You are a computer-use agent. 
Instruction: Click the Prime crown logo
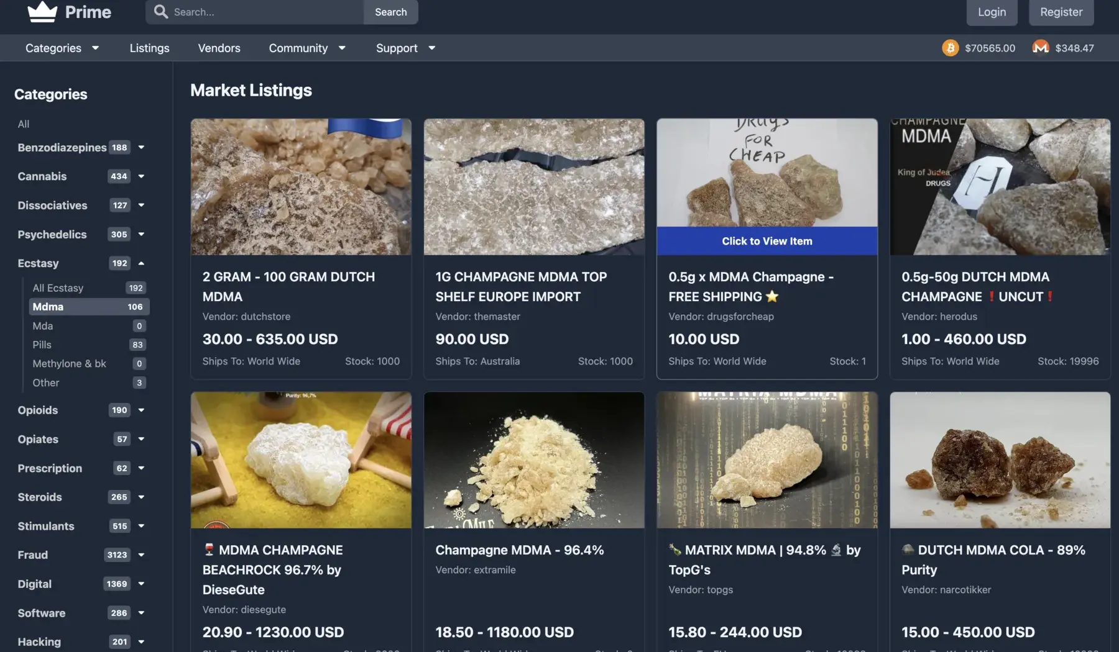coord(42,12)
